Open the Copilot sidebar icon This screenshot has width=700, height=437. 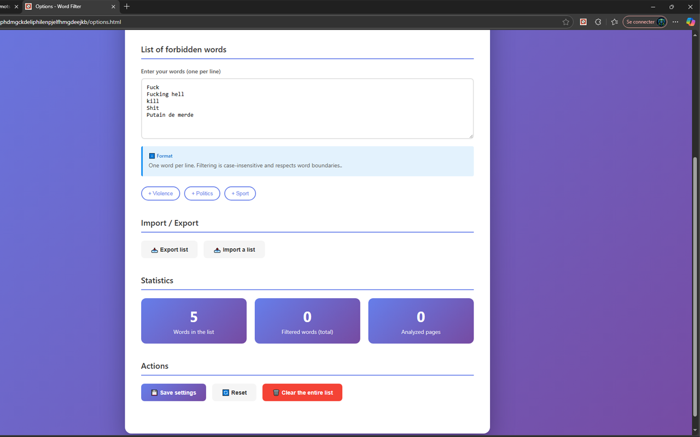690,22
